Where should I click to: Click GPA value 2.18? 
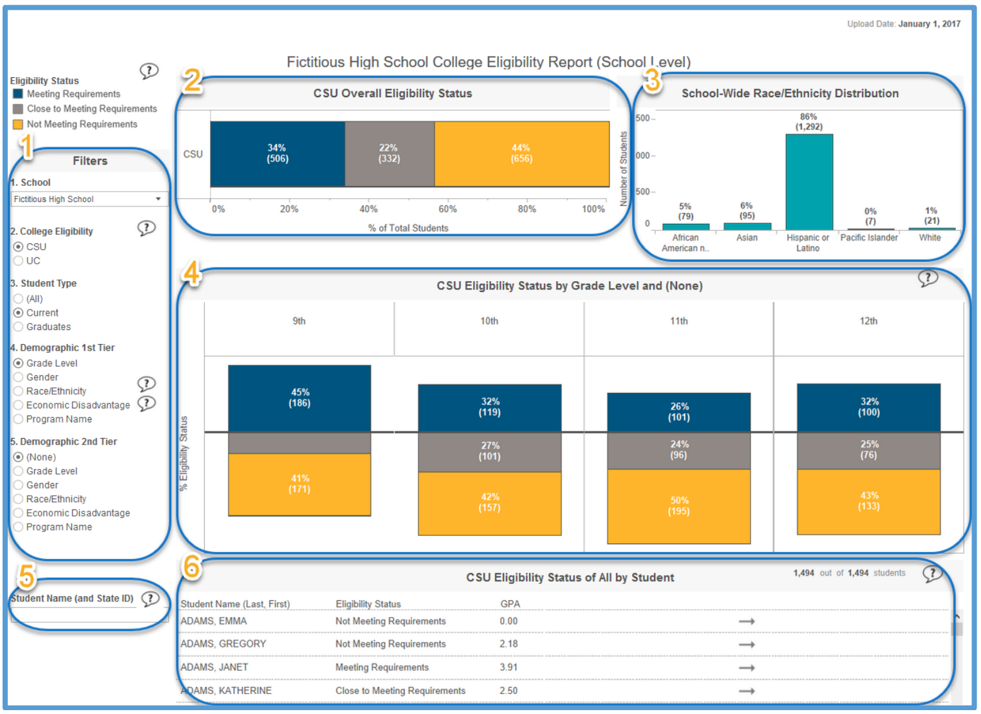[x=509, y=645]
